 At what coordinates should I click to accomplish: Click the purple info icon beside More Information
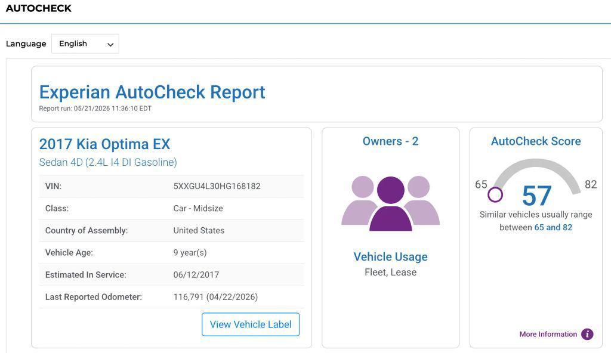tap(587, 334)
